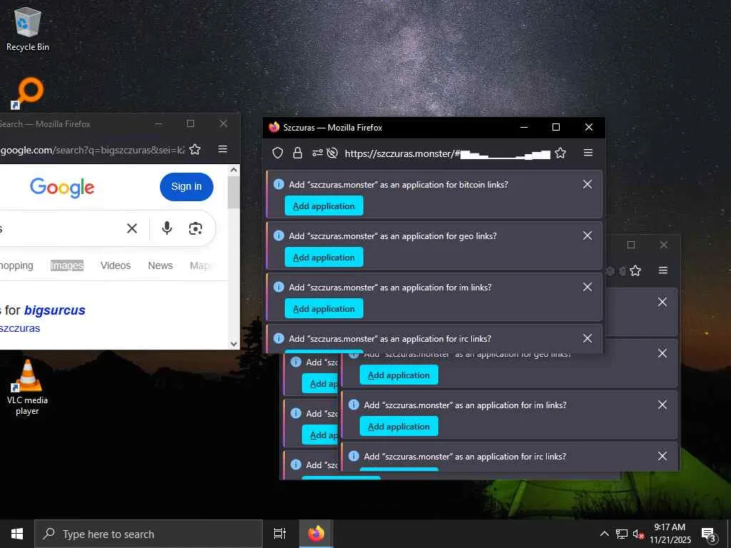Close irc links notification in rear right window
Screen dimensions: 731x548
coord(662,456)
